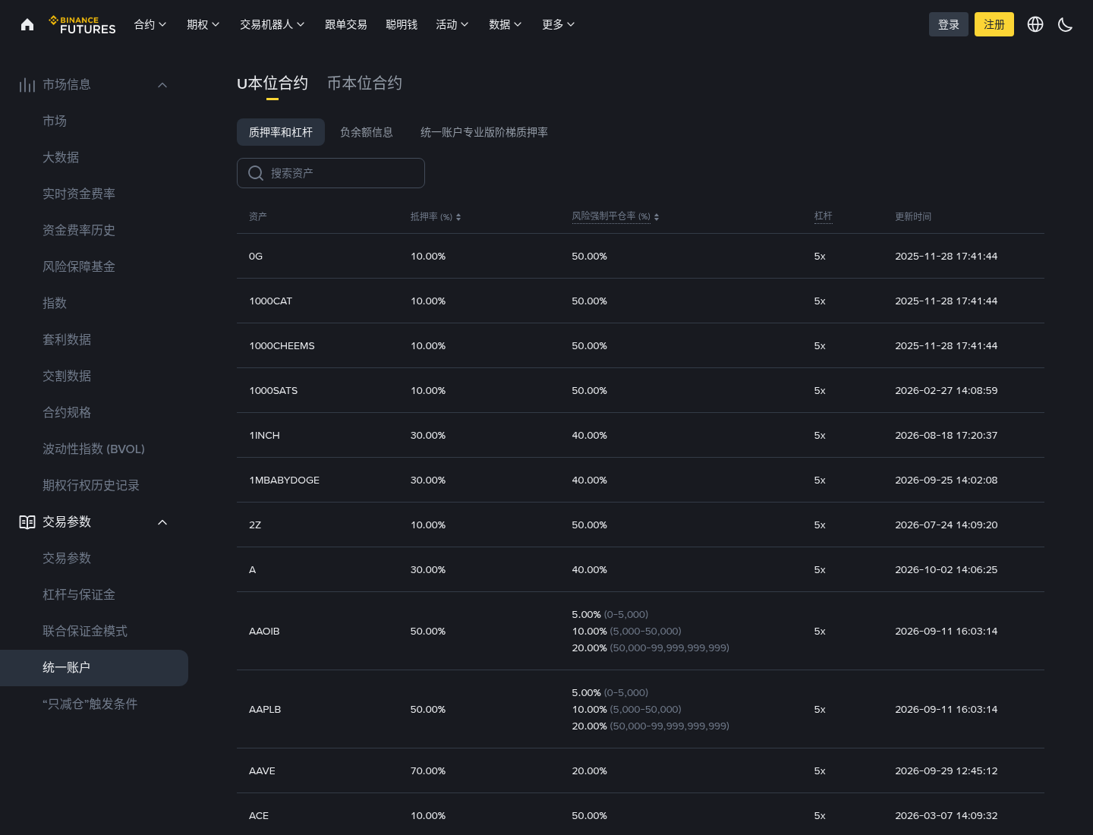Open the 活动 dropdown
Image resolution: width=1093 pixels, height=835 pixels.
(452, 24)
